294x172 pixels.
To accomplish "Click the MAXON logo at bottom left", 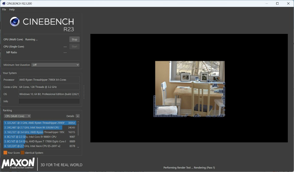I will click(x=18, y=163).
